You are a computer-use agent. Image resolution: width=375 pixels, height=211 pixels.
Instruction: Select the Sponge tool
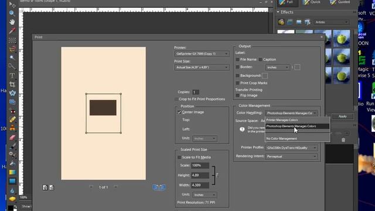pos(12,199)
